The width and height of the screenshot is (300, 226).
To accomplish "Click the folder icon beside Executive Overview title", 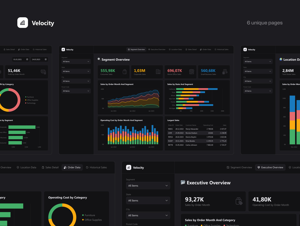I will pos(183,182).
